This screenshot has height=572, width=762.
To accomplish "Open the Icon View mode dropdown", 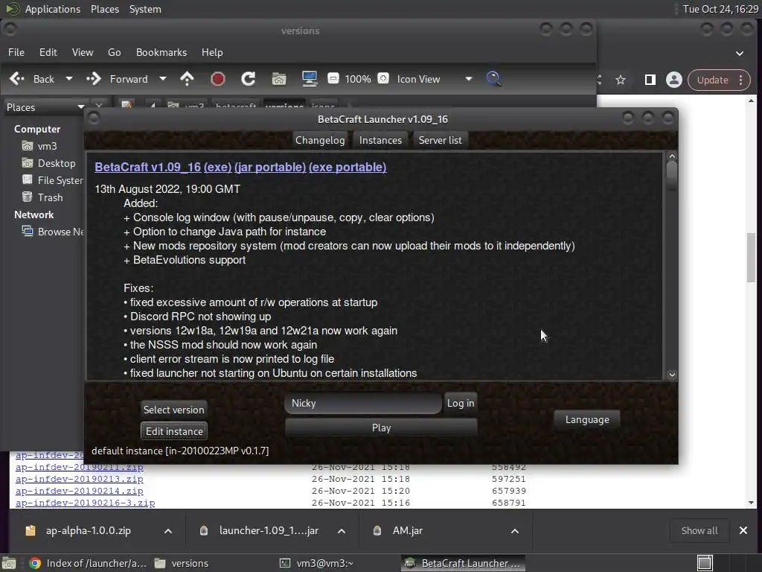I will click(435, 79).
